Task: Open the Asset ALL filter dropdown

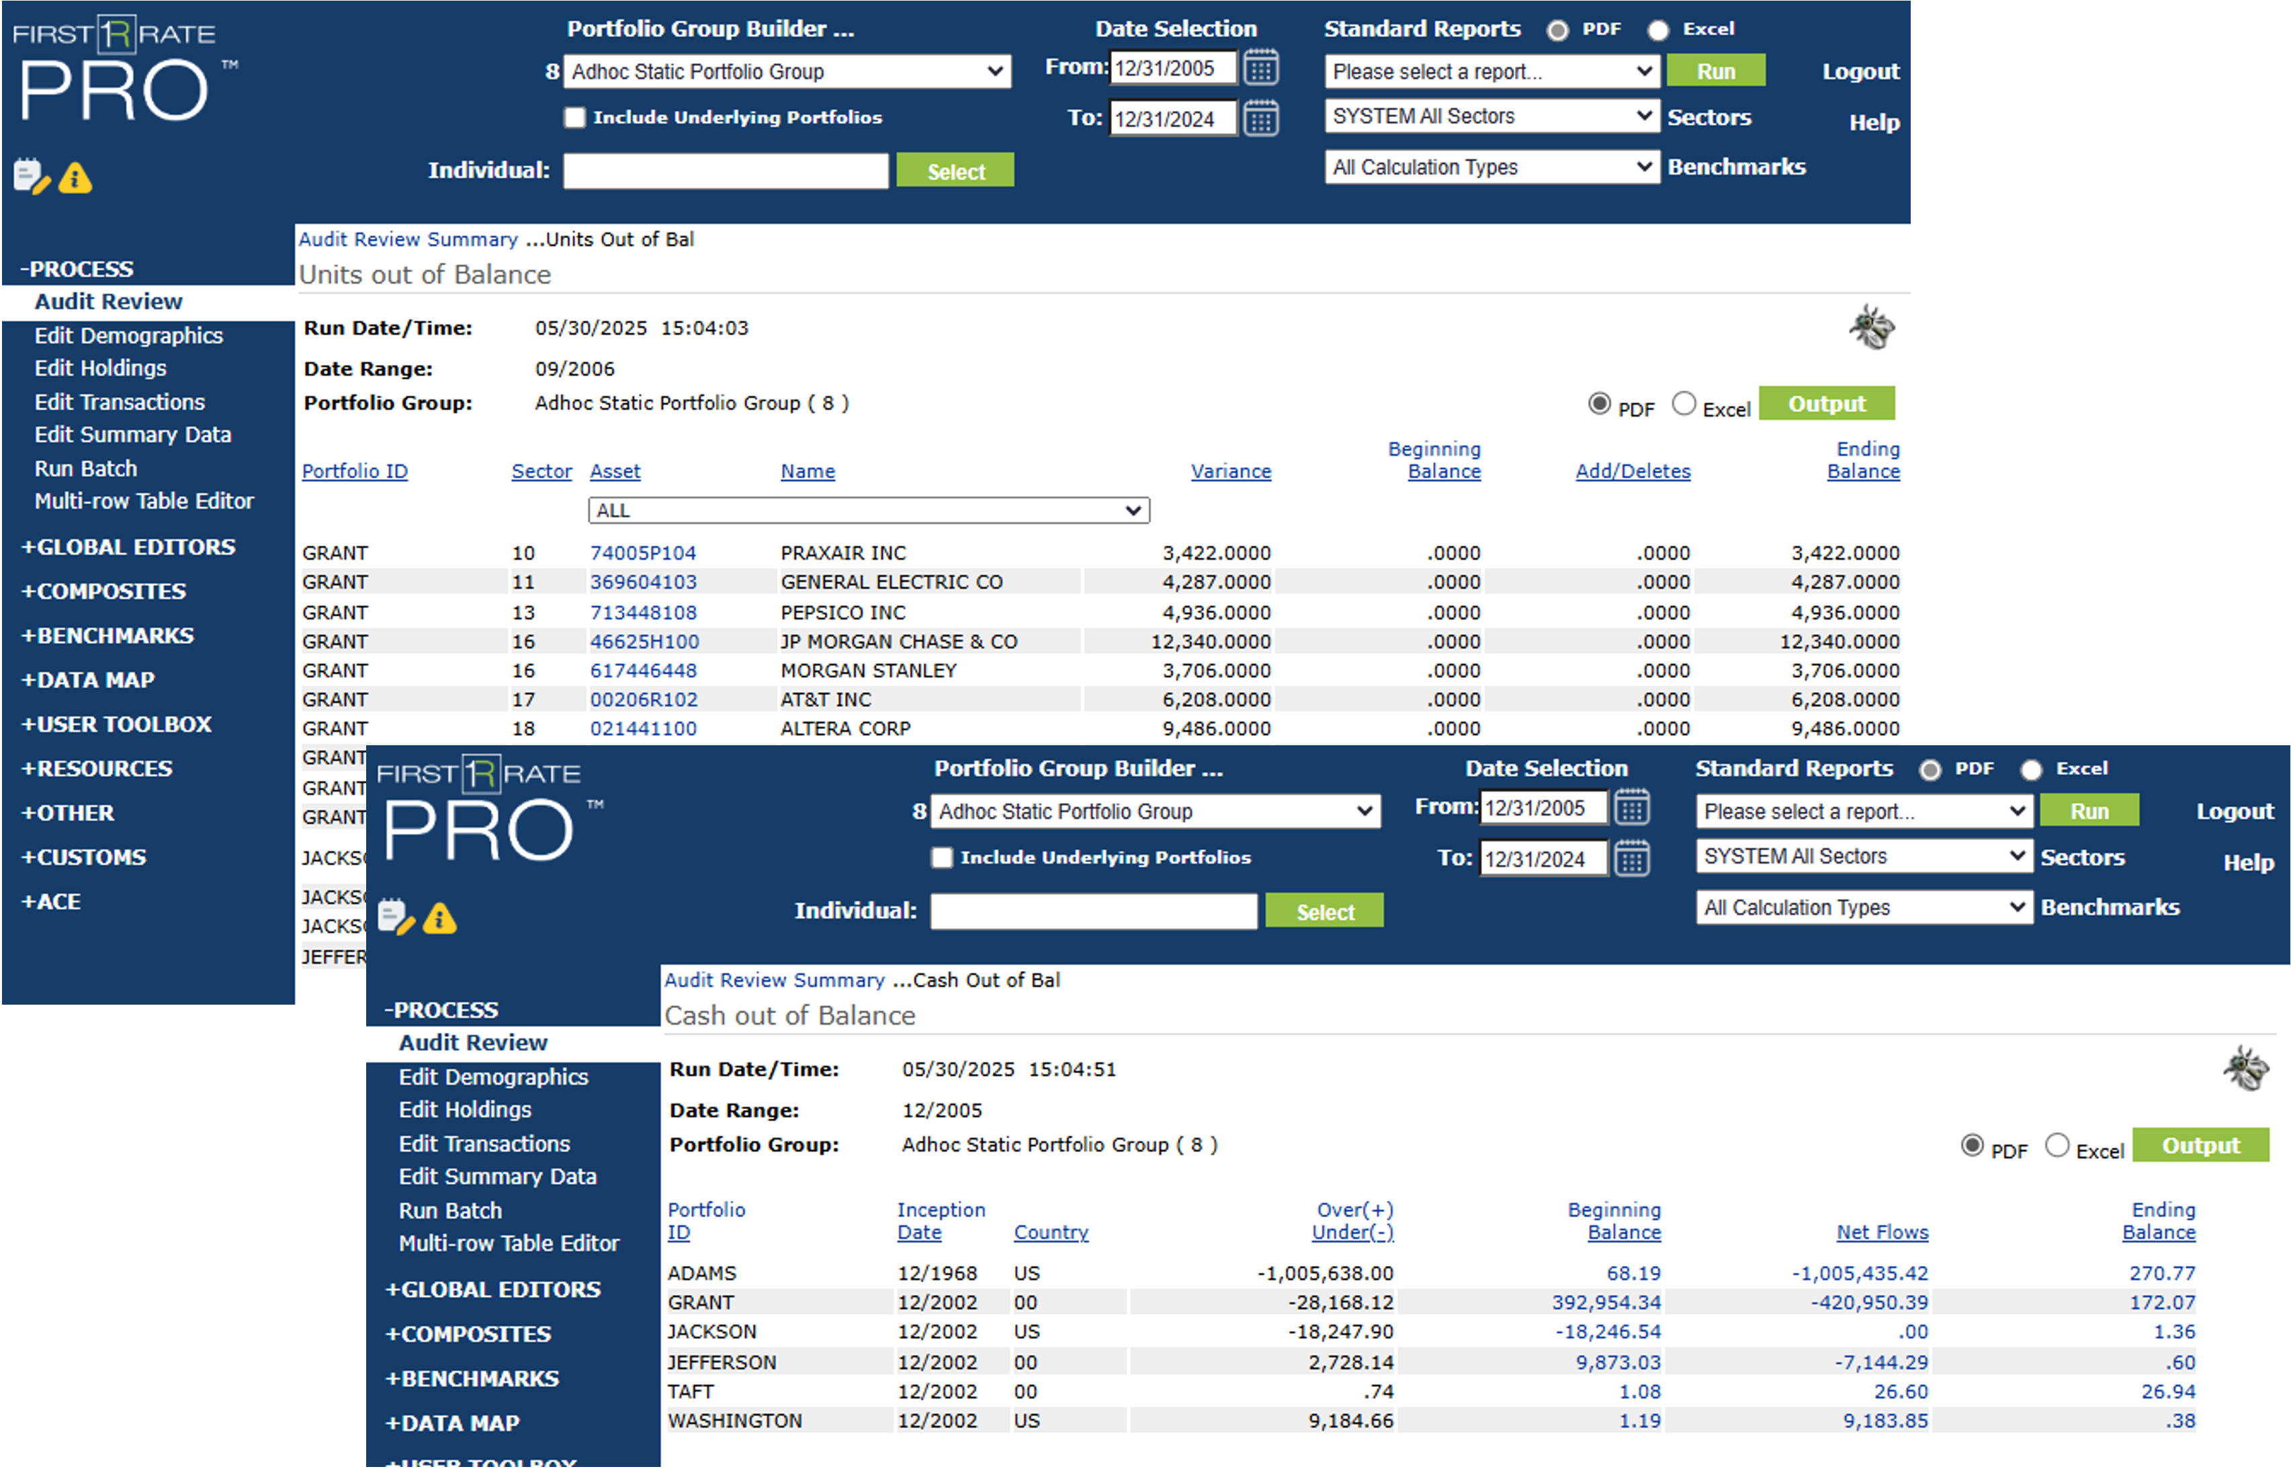Action: click(x=867, y=510)
